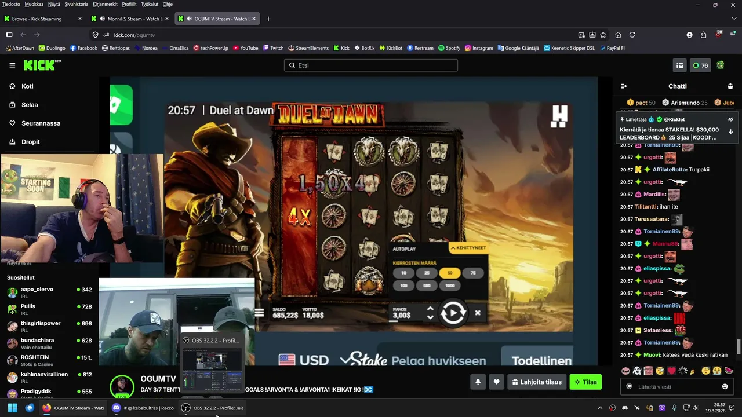This screenshot has height=417, width=742.
Task: Open thisgirlispower recommended channel
Action: point(49,326)
